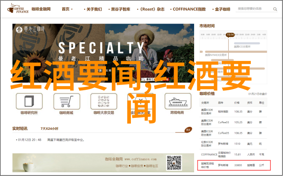Click the 15.81 price cell
The width and height of the screenshot is (283, 176).
pos(237,154)
